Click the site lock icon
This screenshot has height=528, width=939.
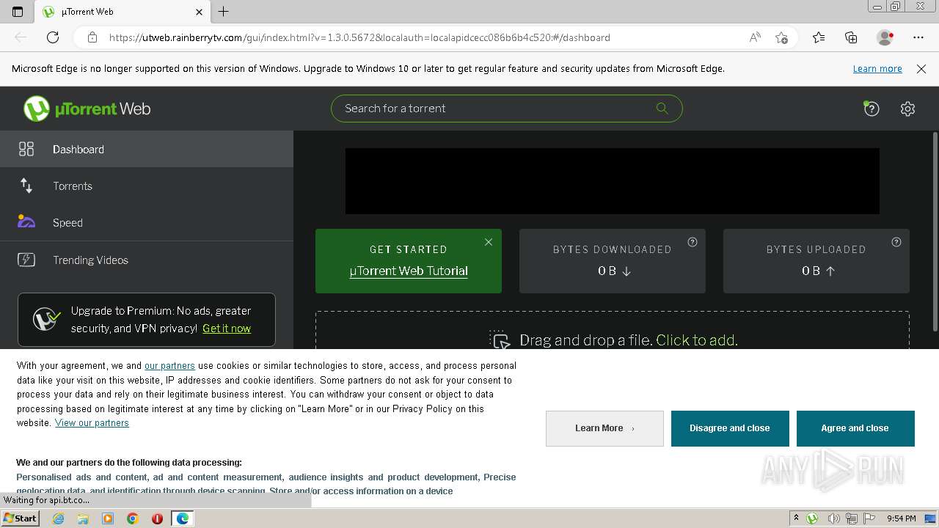tap(92, 37)
